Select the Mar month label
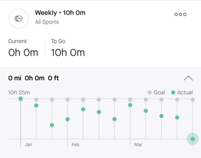The image size is (201, 158). pyautogui.click(x=138, y=145)
